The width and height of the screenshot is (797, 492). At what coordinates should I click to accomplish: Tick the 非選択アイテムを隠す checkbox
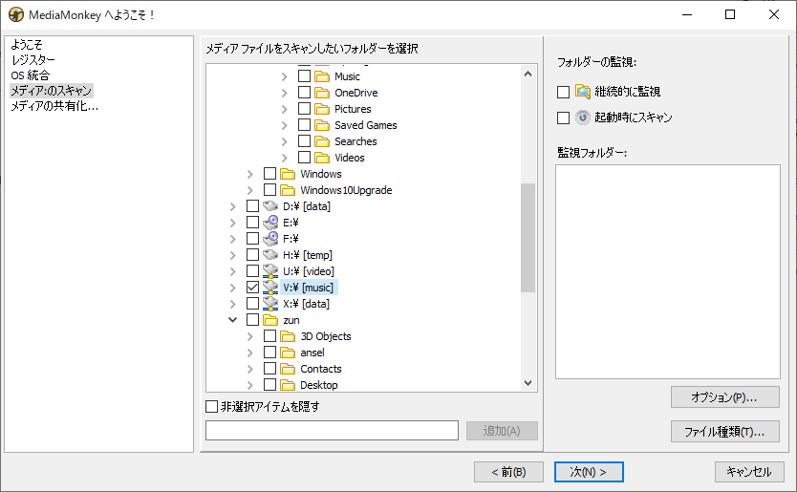point(211,407)
